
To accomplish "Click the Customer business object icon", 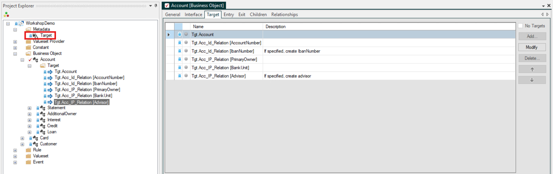I will coord(35,144).
